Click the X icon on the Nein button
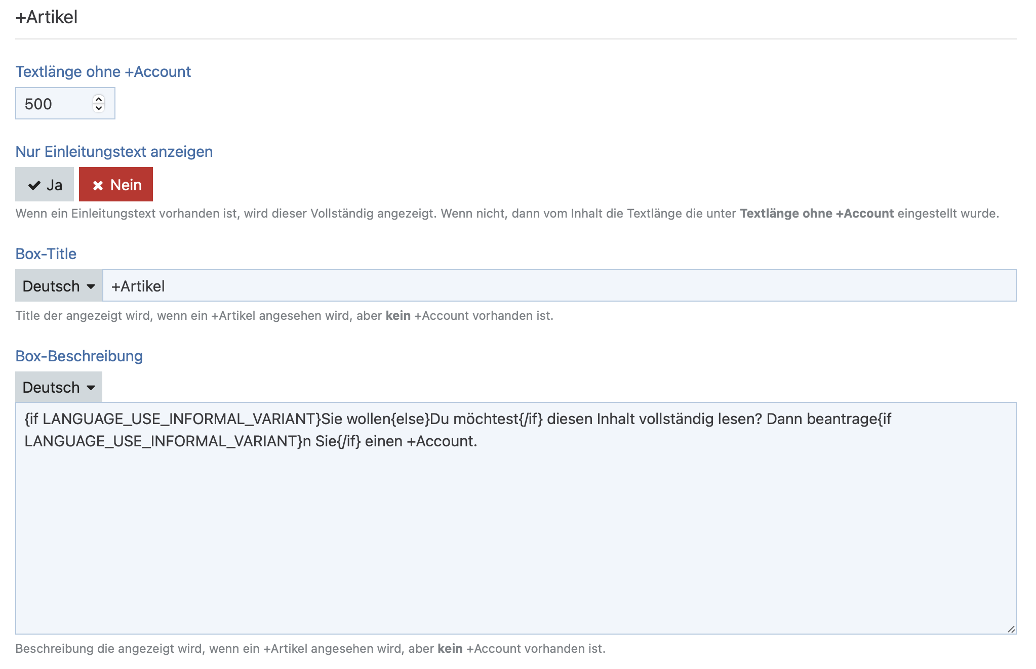Viewport: 1036px width, 669px height. [98, 186]
